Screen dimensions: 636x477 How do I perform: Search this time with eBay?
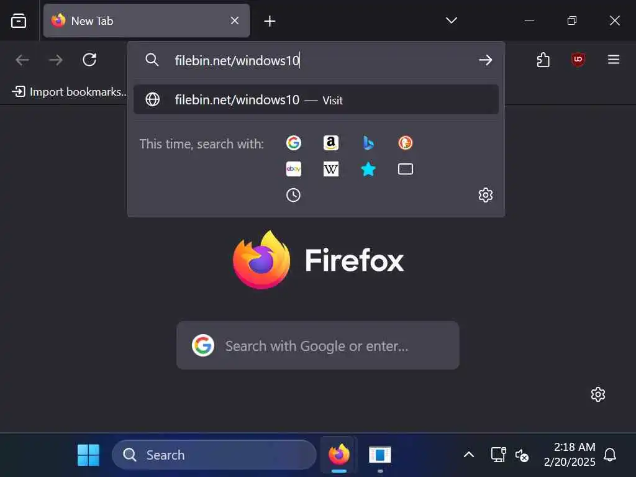pyautogui.click(x=294, y=169)
